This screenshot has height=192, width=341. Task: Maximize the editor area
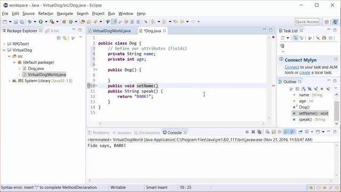point(271,30)
